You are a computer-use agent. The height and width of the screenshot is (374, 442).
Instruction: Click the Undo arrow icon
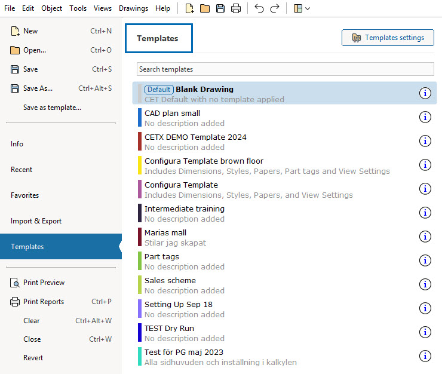(x=259, y=8)
